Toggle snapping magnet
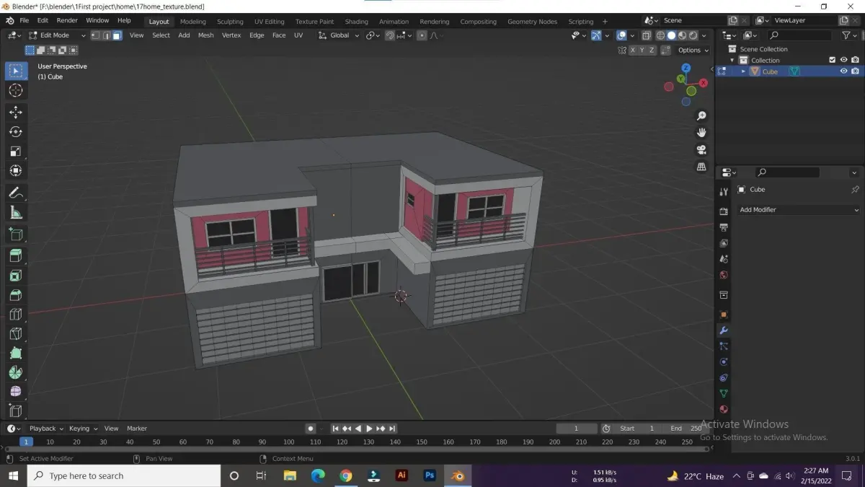 tap(390, 35)
